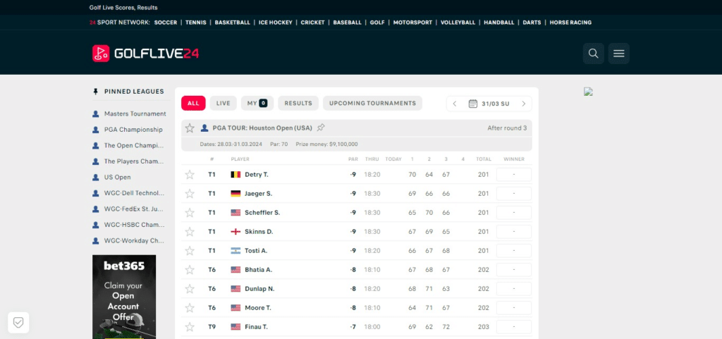This screenshot has width=722, height=339.
Task: Open the search magnifier icon
Action: click(593, 54)
